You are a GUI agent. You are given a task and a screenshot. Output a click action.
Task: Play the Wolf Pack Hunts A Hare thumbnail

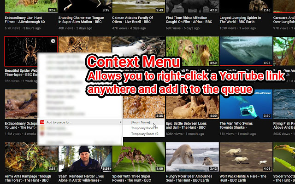[246, 157]
